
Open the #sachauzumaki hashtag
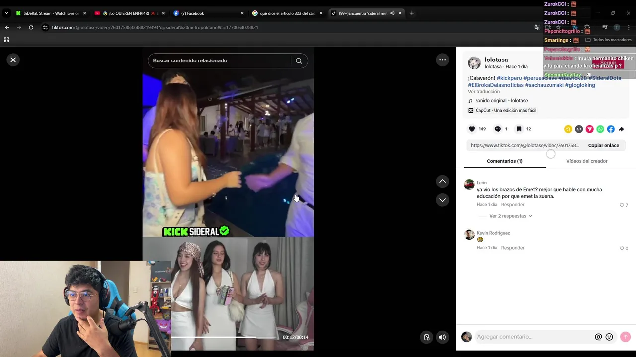pos(544,85)
